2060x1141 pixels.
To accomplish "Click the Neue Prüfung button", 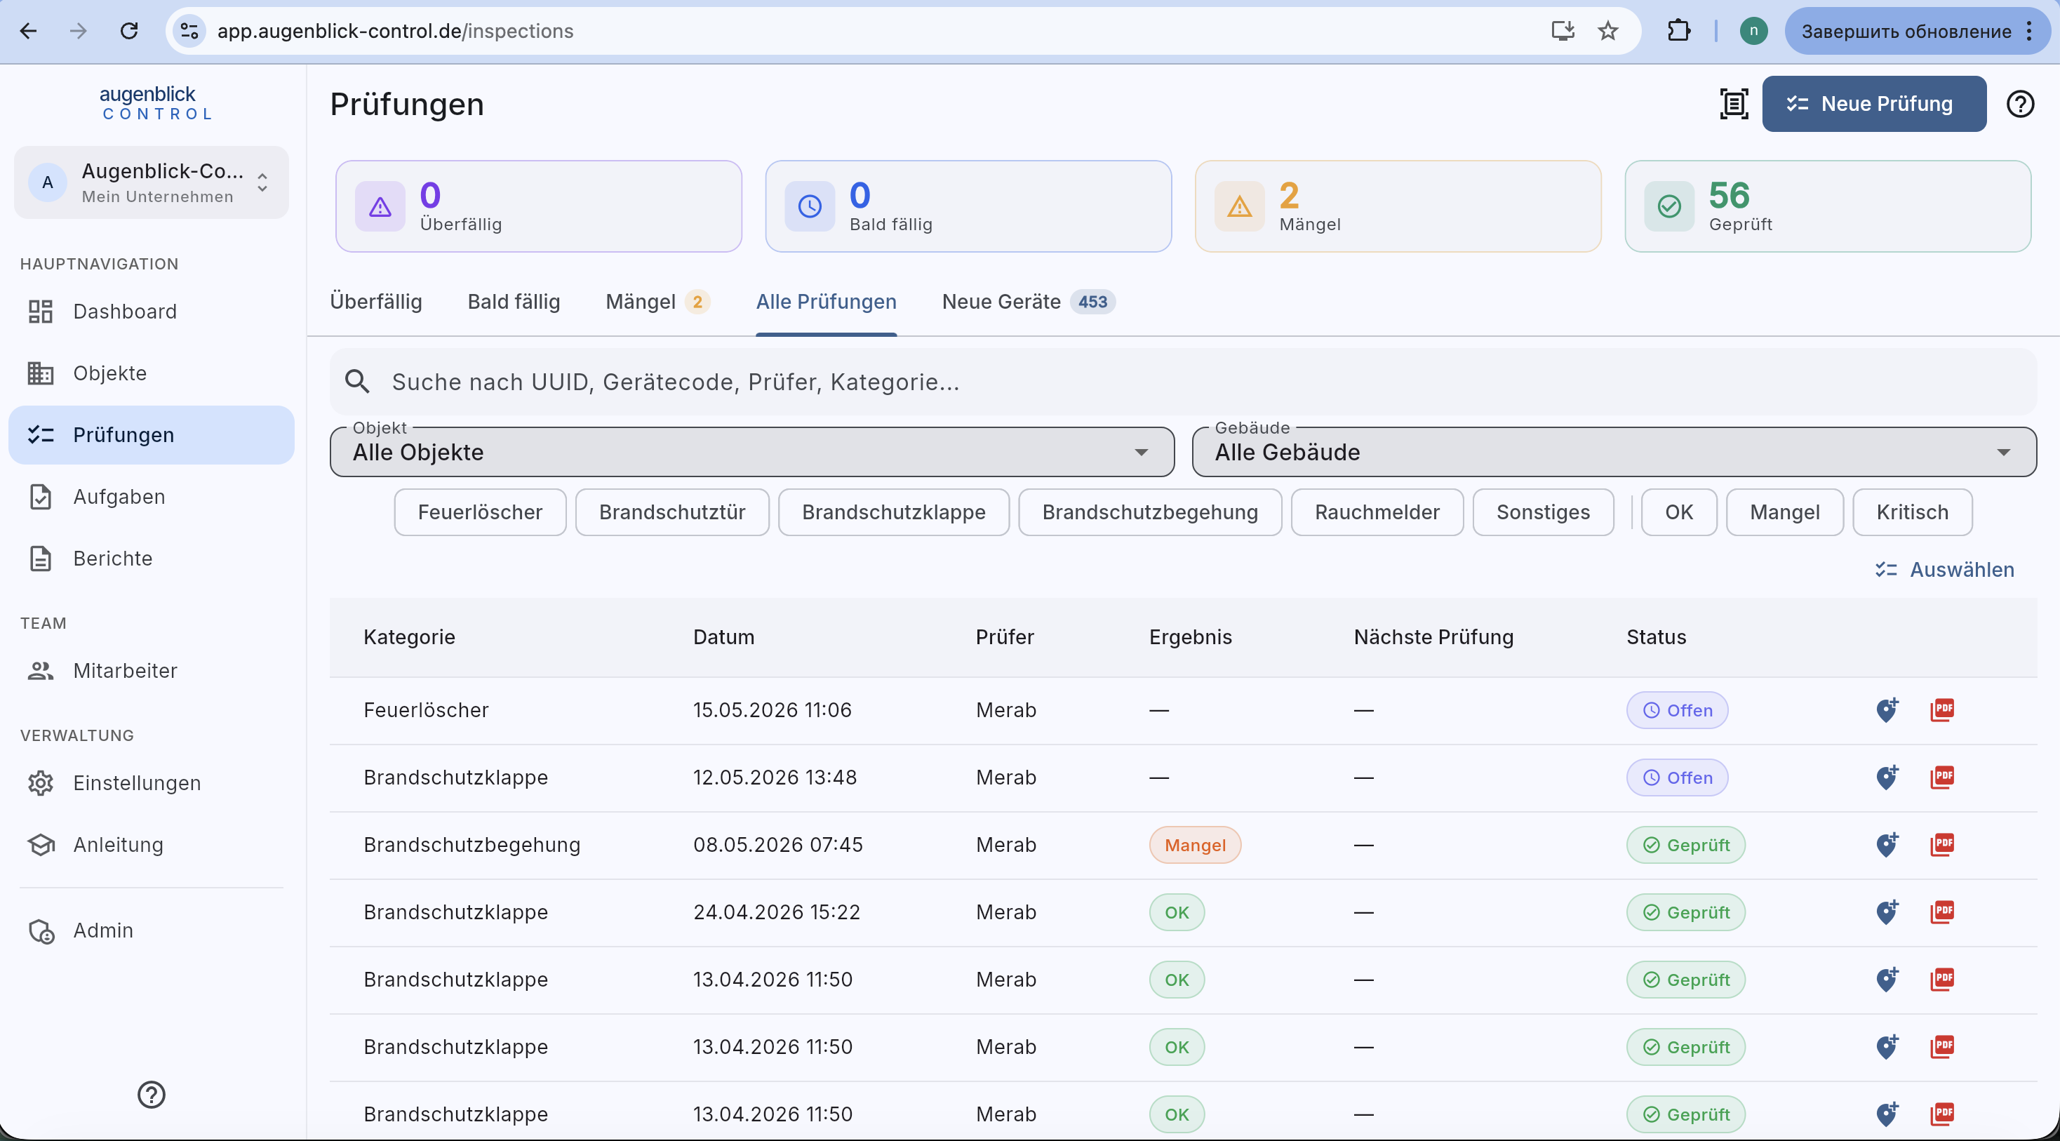I will click(x=1873, y=104).
